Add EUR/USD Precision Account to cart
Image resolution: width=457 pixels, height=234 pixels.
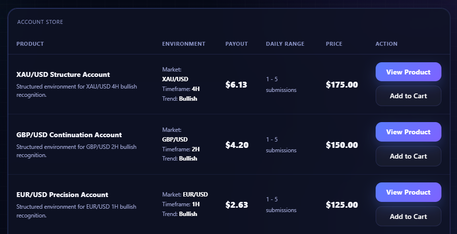tap(408, 216)
